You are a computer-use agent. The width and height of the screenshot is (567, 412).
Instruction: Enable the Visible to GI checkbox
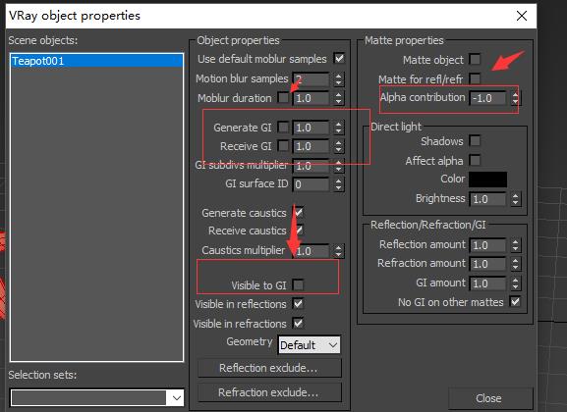click(299, 284)
